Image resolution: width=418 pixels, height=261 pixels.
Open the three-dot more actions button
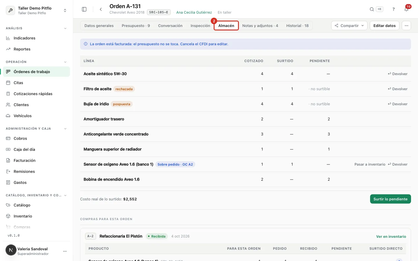(406, 26)
